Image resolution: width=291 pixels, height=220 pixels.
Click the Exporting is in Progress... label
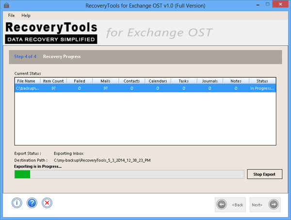[x=38, y=166]
